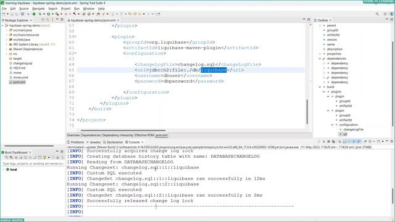Toggle Show Console on standard error

point(359,141)
